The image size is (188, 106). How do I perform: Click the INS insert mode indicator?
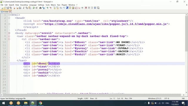coord(183,98)
